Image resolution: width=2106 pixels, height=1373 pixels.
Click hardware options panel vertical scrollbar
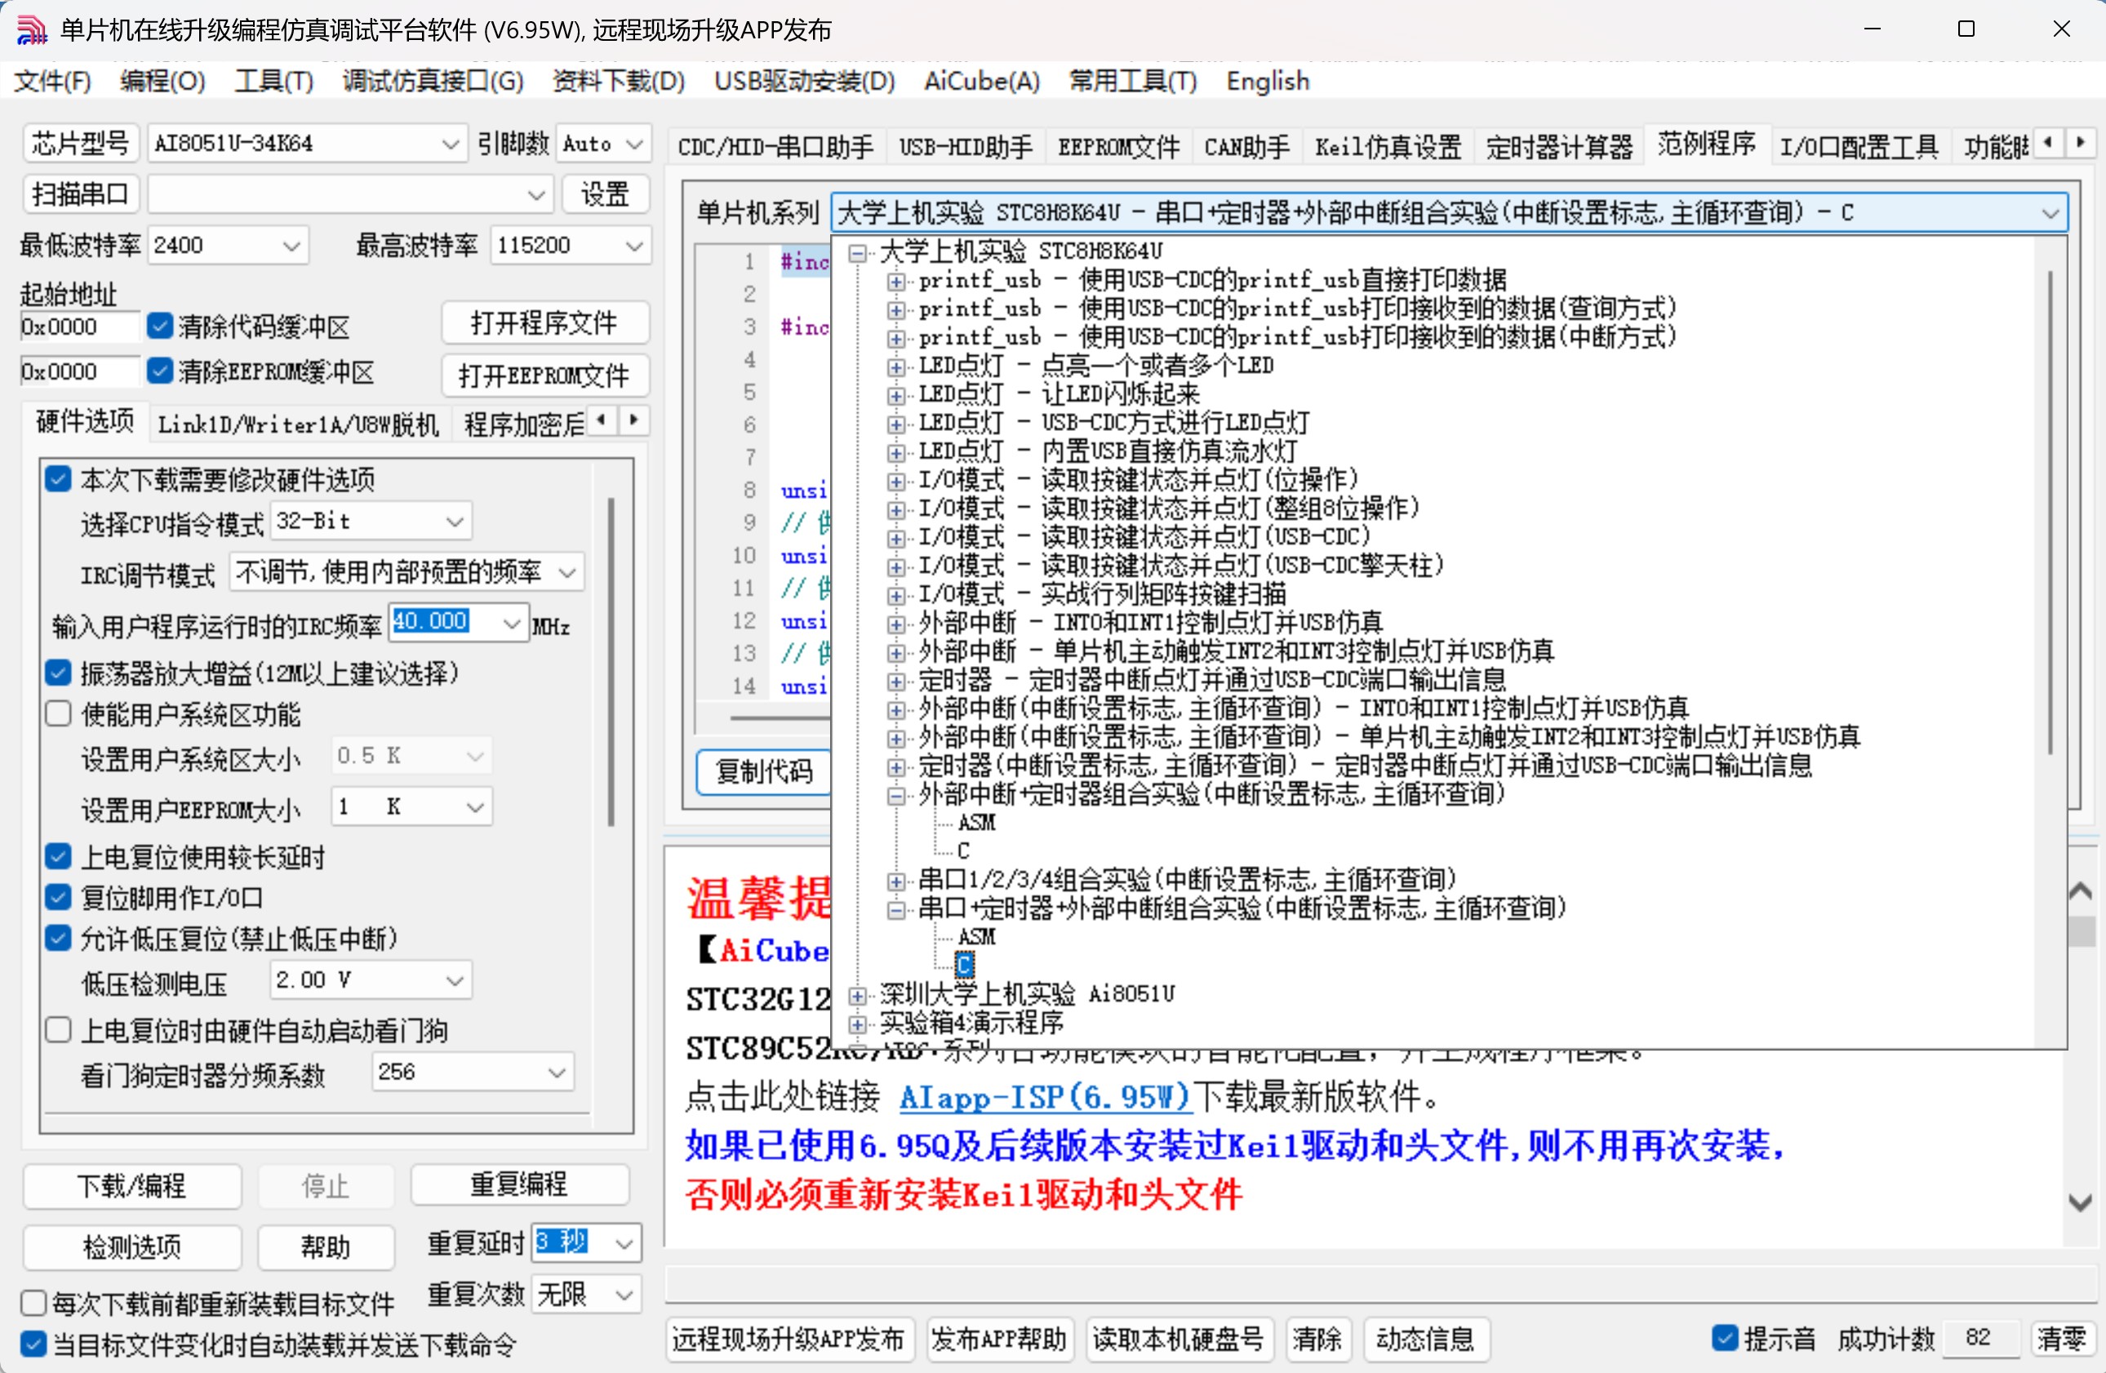(611, 663)
